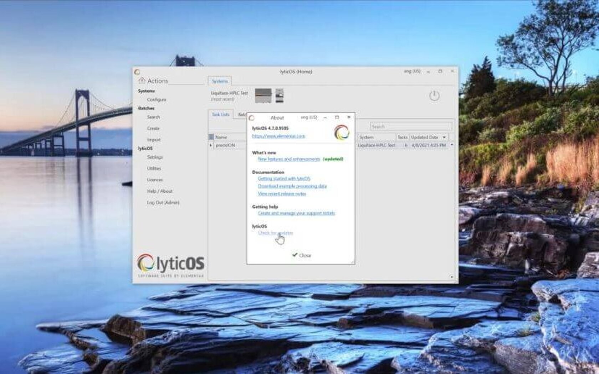Select the Liquiface HPLC large device thumbnail

(x=263, y=96)
